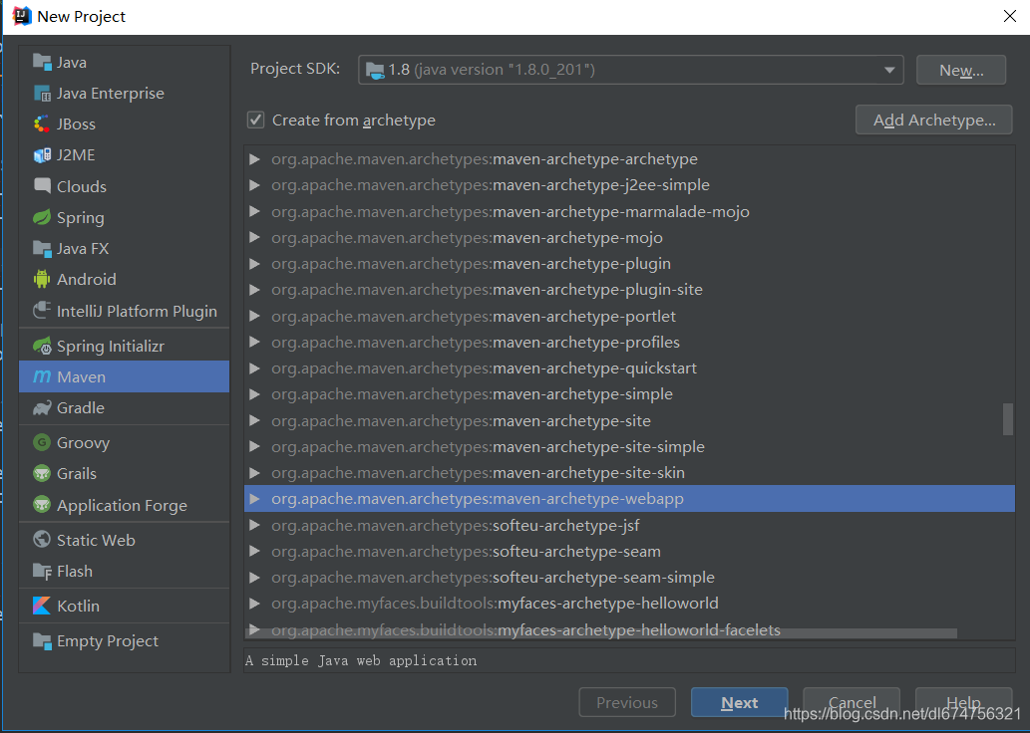Expand maven-archetype-webapp node
This screenshot has width=1030, height=733.
click(x=255, y=499)
